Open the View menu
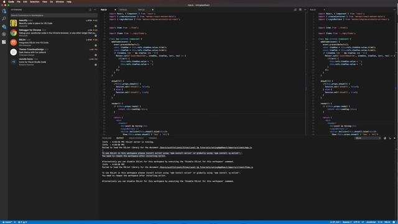 click(x=45, y=1)
